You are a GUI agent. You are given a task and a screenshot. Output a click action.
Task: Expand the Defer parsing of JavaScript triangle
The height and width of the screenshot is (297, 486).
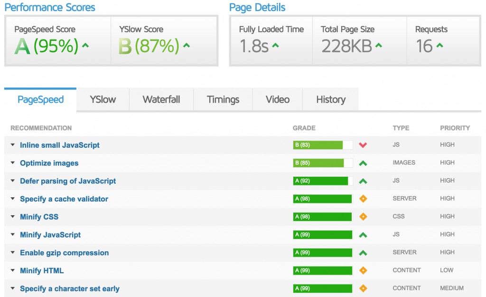click(x=13, y=181)
